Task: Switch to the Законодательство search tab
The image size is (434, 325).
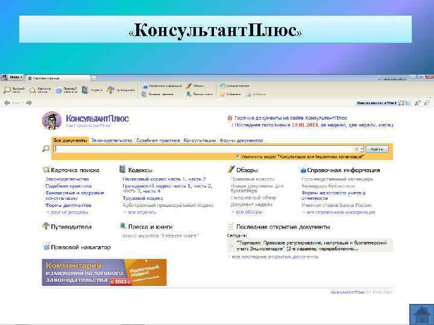Action: 112,140
